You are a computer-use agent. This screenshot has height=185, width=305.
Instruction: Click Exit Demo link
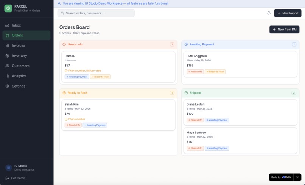pos(15,178)
